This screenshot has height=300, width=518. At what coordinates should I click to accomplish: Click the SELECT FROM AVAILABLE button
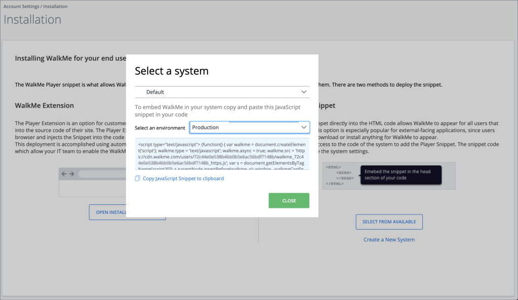pyautogui.click(x=389, y=222)
